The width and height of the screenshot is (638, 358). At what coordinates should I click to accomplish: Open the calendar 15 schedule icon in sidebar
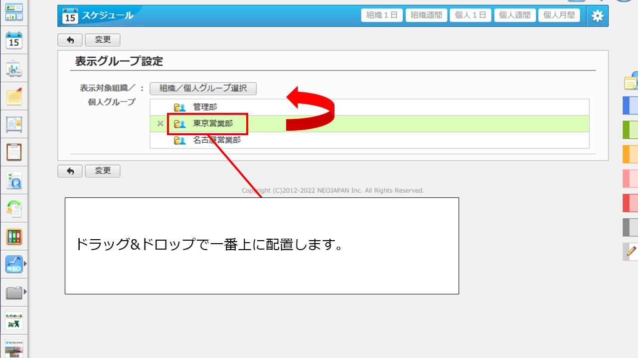coord(14,41)
